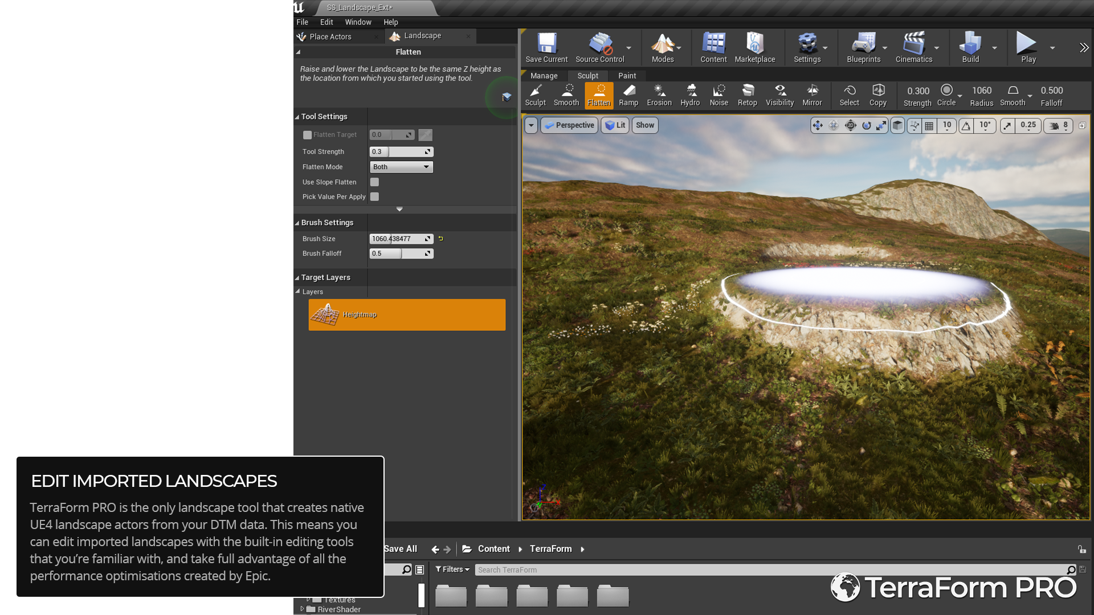The image size is (1094, 615).
Task: Click the Content breadcrumb path
Action: 493,549
